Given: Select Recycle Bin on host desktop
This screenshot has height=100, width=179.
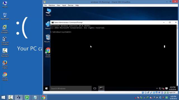Looking at the screenshot, I should coord(5,16).
